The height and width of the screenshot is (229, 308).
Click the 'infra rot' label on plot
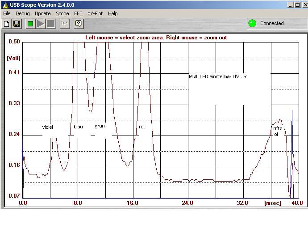tap(277, 131)
